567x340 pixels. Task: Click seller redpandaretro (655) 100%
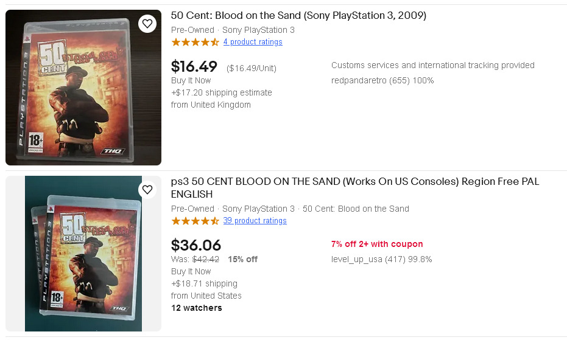point(382,80)
